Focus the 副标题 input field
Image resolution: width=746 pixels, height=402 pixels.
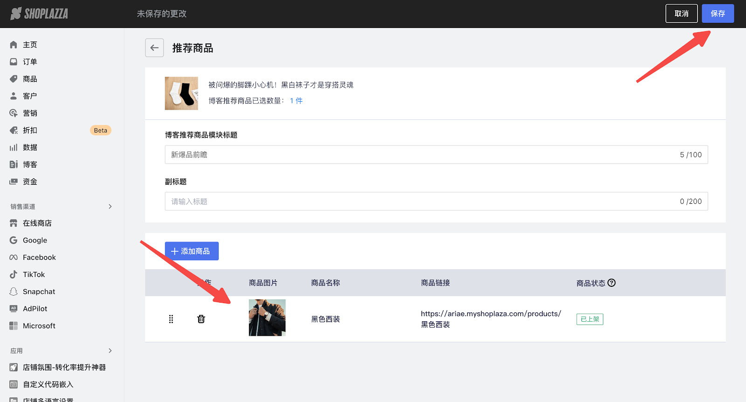[x=420, y=201]
